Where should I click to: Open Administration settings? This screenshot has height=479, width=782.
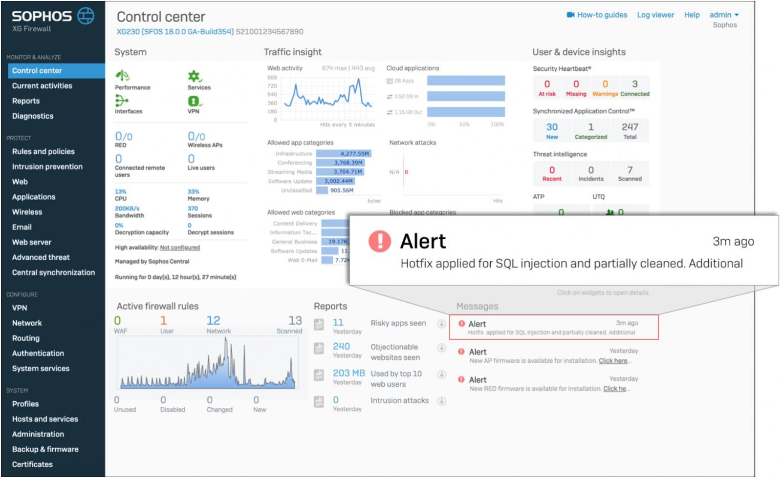click(38, 435)
